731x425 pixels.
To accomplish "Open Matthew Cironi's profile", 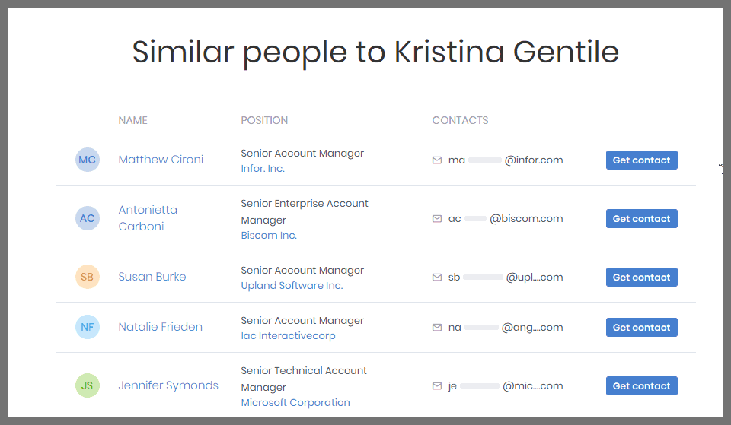I will 161,160.
